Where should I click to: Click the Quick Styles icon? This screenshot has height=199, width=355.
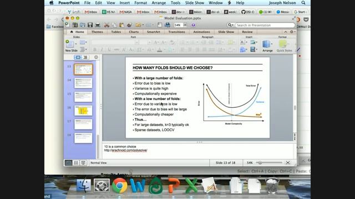click(283, 44)
